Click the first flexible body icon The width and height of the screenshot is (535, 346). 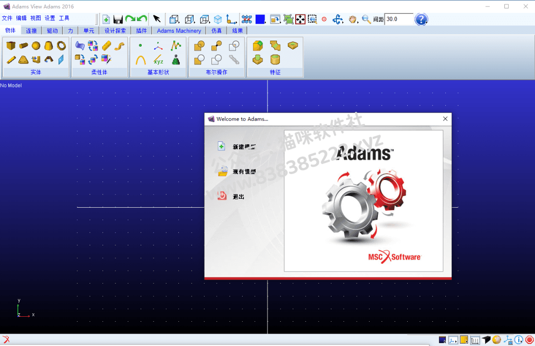pyautogui.click(x=80, y=46)
